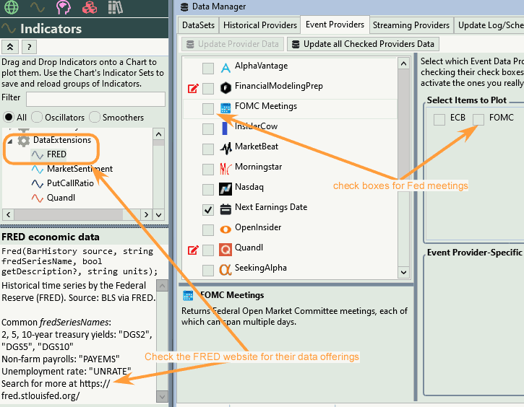Uncheck the Next Earnings Date checkbox
524x407 pixels.
click(208, 209)
